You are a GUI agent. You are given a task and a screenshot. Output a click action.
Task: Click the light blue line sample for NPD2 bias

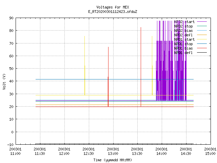[202, 30]
